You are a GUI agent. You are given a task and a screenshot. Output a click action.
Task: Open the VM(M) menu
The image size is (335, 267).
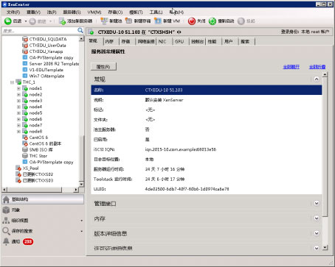94,13
